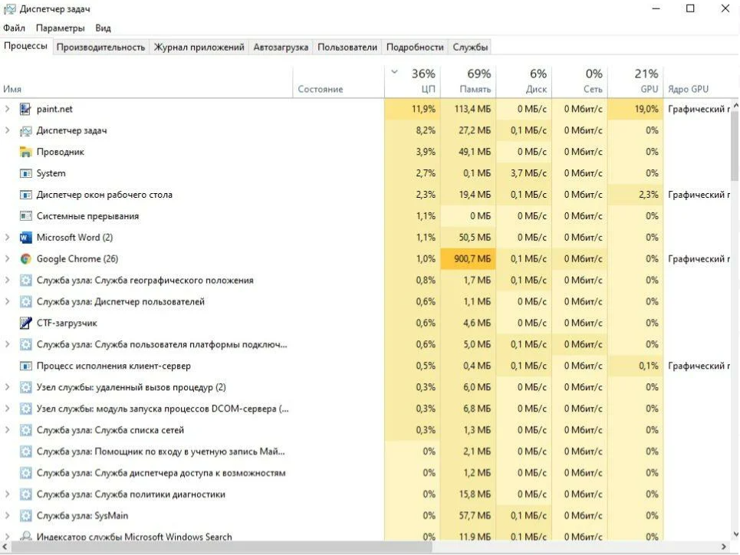Click gear icon of SysMain service

point(25,515)
